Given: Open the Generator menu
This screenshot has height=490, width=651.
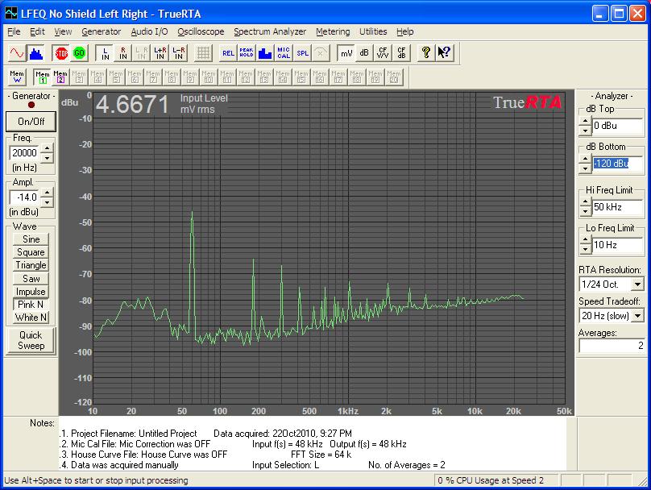Looking at the screenshot, I should coord(101,31).
